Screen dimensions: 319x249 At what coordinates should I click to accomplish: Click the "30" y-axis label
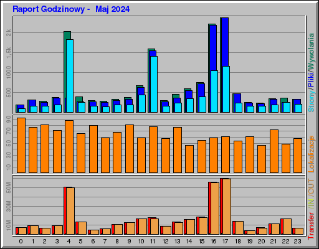[x=9, y=155]
